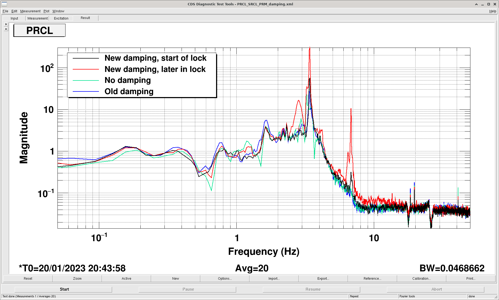Click the red legend line swatch
This screenshot has height=300, width=499.
[86, 69]
